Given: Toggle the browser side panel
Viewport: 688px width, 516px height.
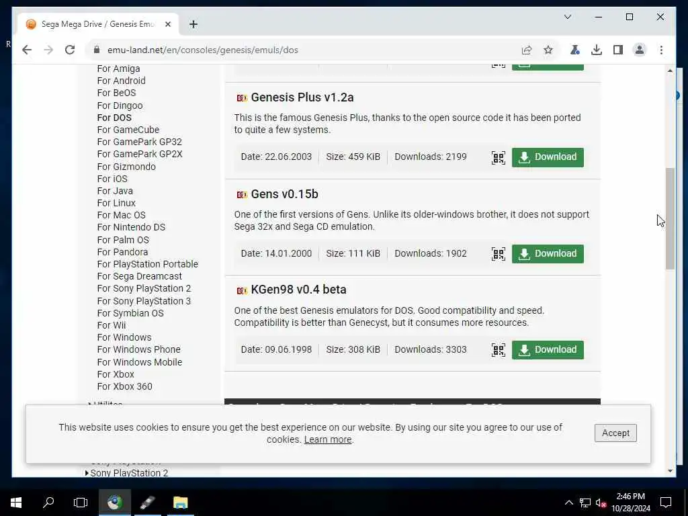Looking at the screenshot, I should [618, 50].
